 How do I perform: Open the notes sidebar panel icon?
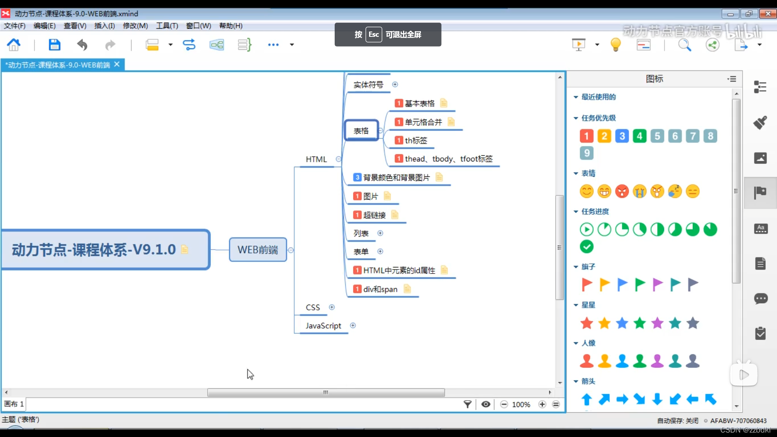pyautogui.click(x=760, y=263)
